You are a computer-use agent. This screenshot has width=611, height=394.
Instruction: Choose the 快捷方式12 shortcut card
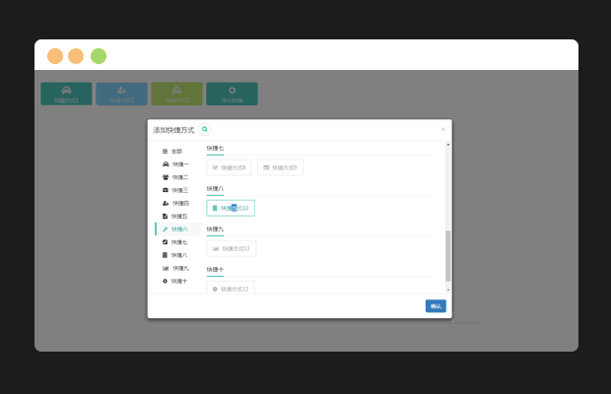pos(231,288)
